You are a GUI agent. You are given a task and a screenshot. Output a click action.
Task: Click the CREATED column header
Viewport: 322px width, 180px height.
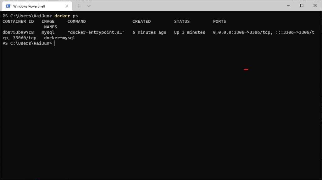click(142, 21)
